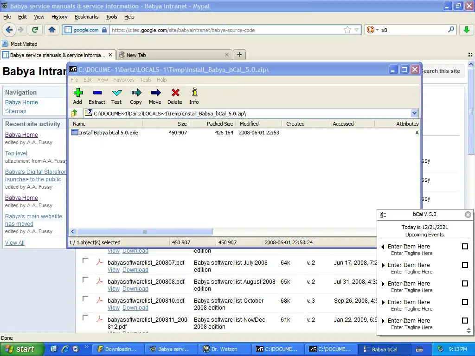The width and height of the screenshot is (475, 356).
Task: Download babyasoftwarelist_200808.pdf via Download link
Action: (135, 288)
